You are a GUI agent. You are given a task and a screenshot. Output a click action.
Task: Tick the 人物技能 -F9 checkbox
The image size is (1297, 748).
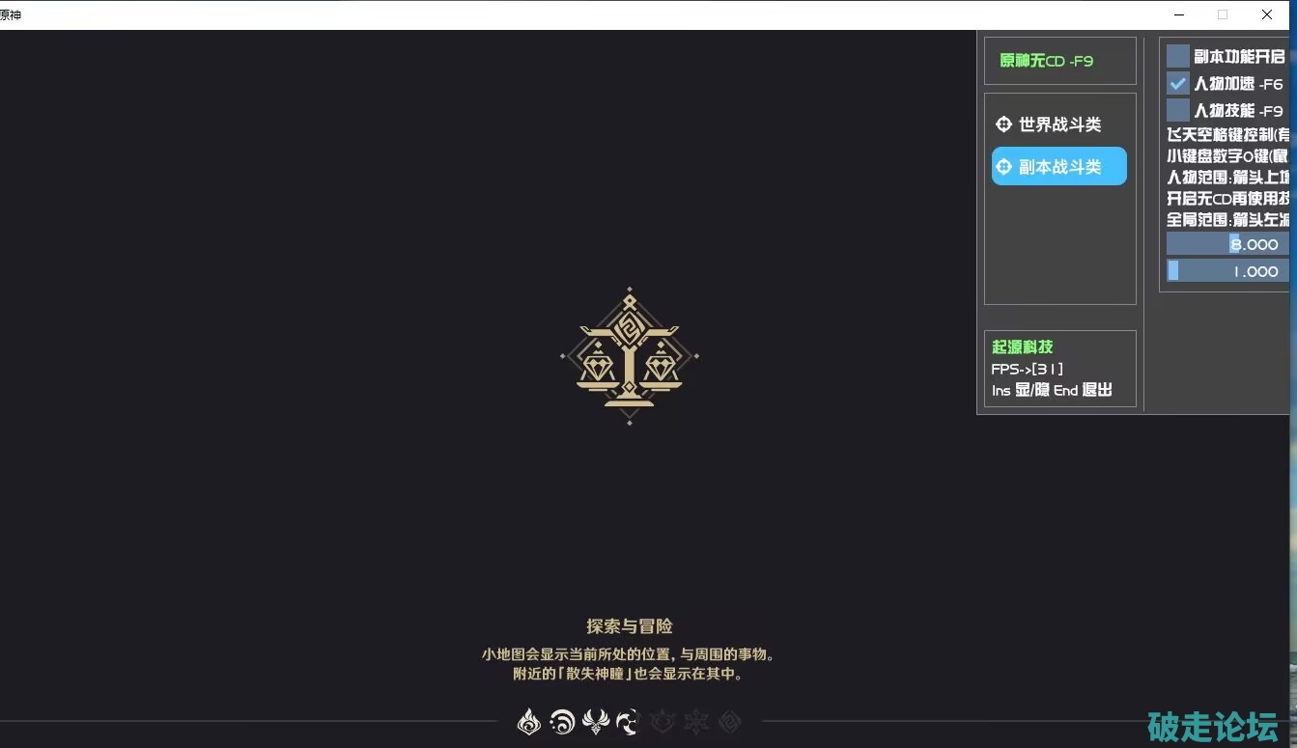1177,110
